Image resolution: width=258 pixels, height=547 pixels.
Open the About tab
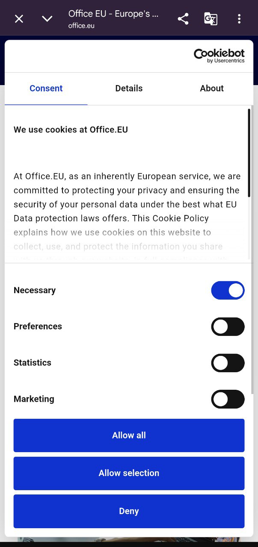[211, 88]
